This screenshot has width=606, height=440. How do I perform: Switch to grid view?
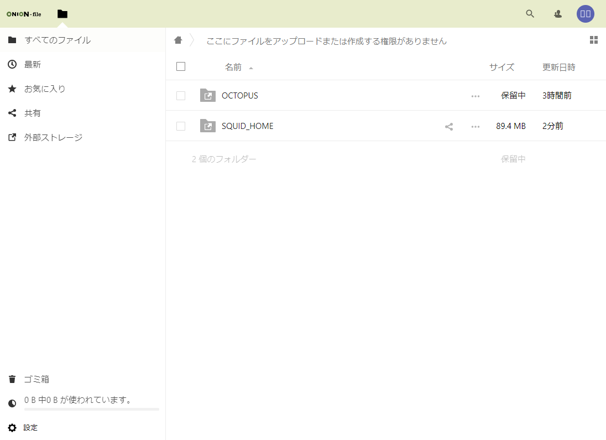click(594, 40)
